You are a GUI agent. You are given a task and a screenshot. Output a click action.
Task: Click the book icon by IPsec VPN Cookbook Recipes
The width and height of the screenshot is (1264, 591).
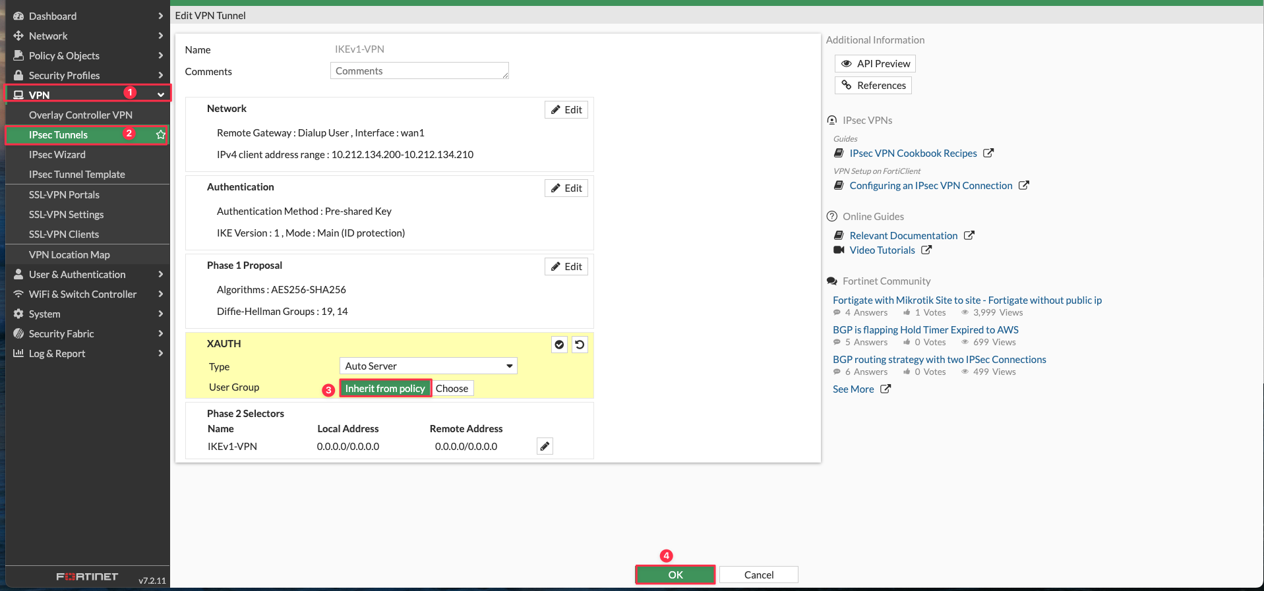coord(839,153)
